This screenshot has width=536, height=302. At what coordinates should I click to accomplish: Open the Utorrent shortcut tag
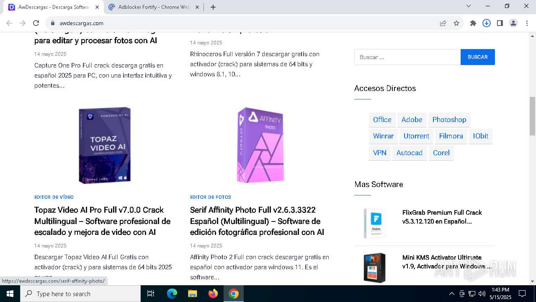tap(416, 136)
